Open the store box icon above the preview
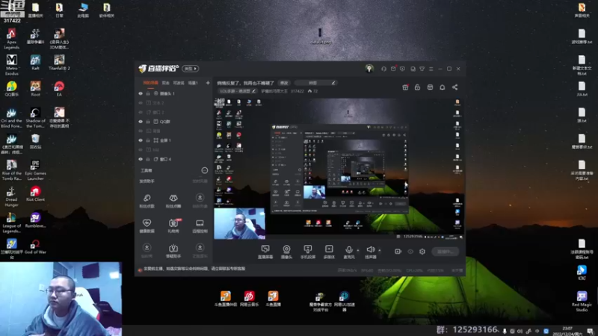598x336 pixels. 430,87
